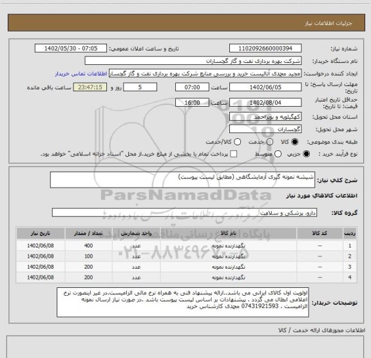Viewport: 371px width, 358px height.
Task: Click نگهدارنده نمونه in row 2
Action: click(228, 256)
